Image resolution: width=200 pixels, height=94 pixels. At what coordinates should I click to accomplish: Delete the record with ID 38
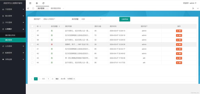[x=179, y=35]
